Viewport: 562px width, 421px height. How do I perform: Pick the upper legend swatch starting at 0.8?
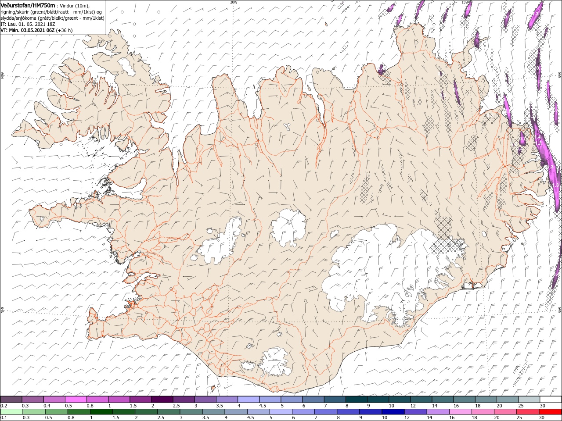(97, 400)
